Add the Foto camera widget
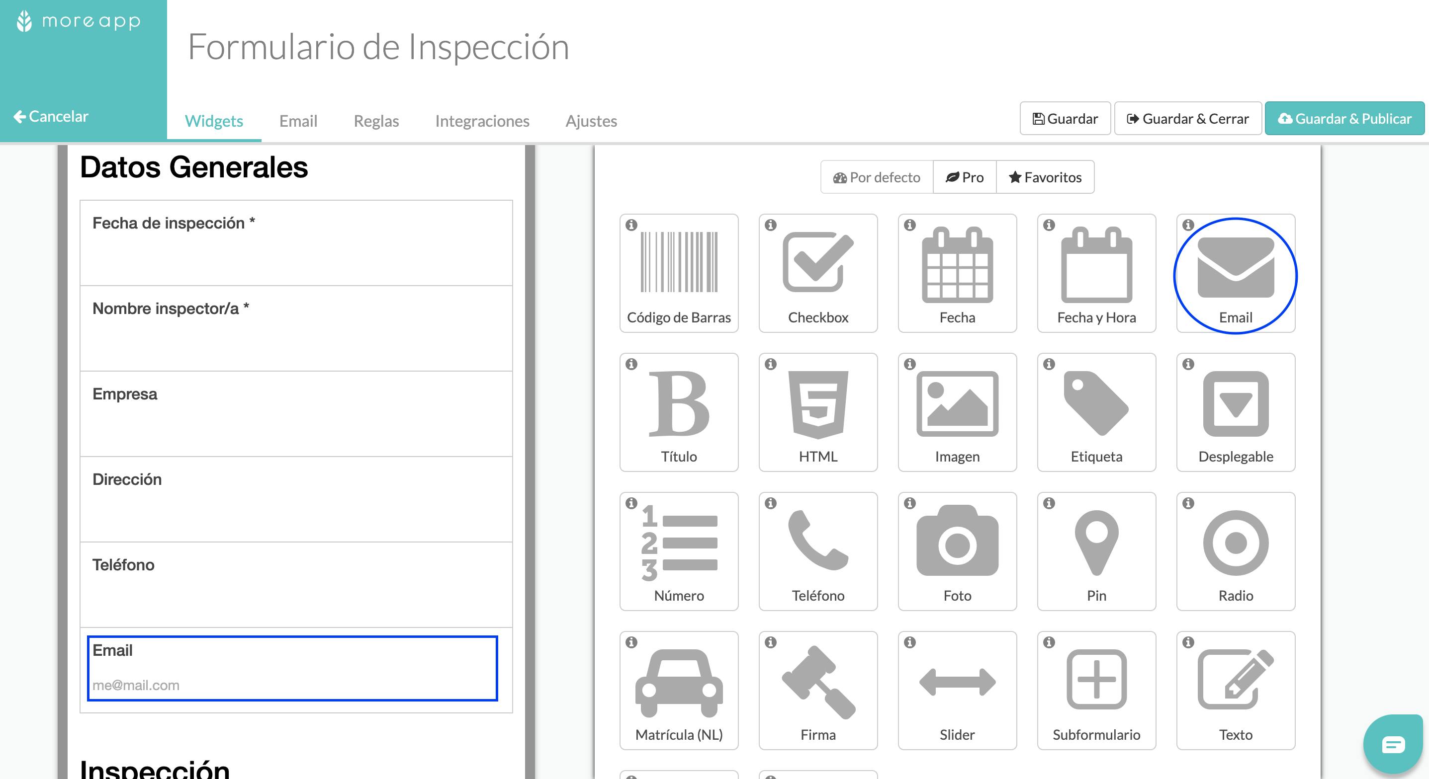This screenshot has width=1429, height=779. coord(958,551)
